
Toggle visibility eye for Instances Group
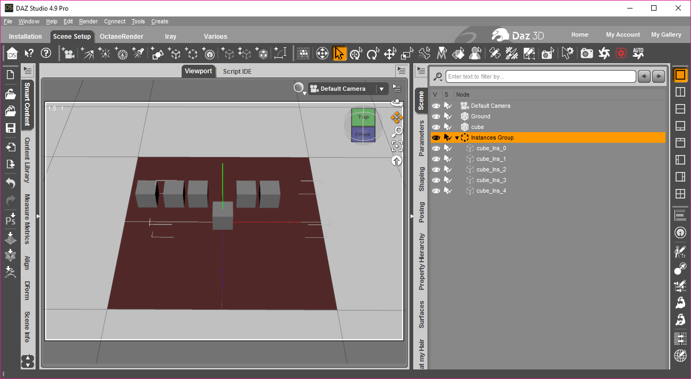(436, 137)
